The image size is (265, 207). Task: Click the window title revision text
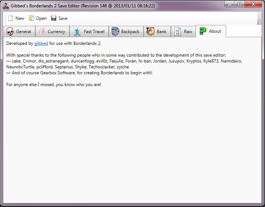coord(118,6)
